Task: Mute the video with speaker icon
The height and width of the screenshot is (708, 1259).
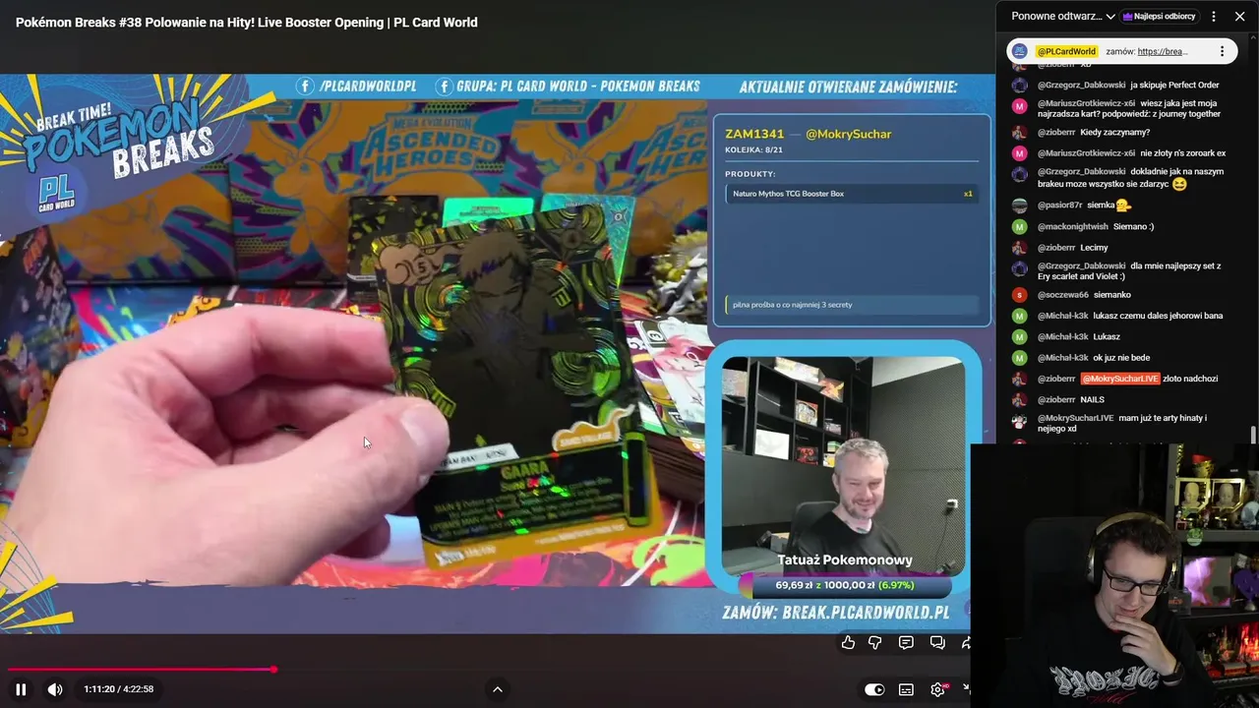Action: point(55,689)
